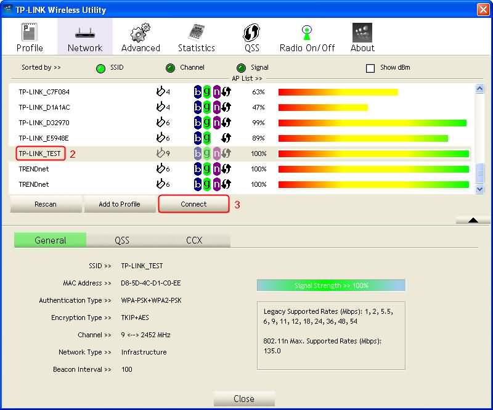Click the Legacy Supported Rates text
The height and width of the screenshot is (410, 493).
click(328, 316)
